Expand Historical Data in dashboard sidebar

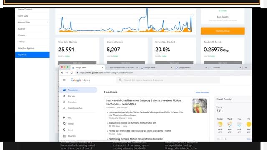coord(33,22)
